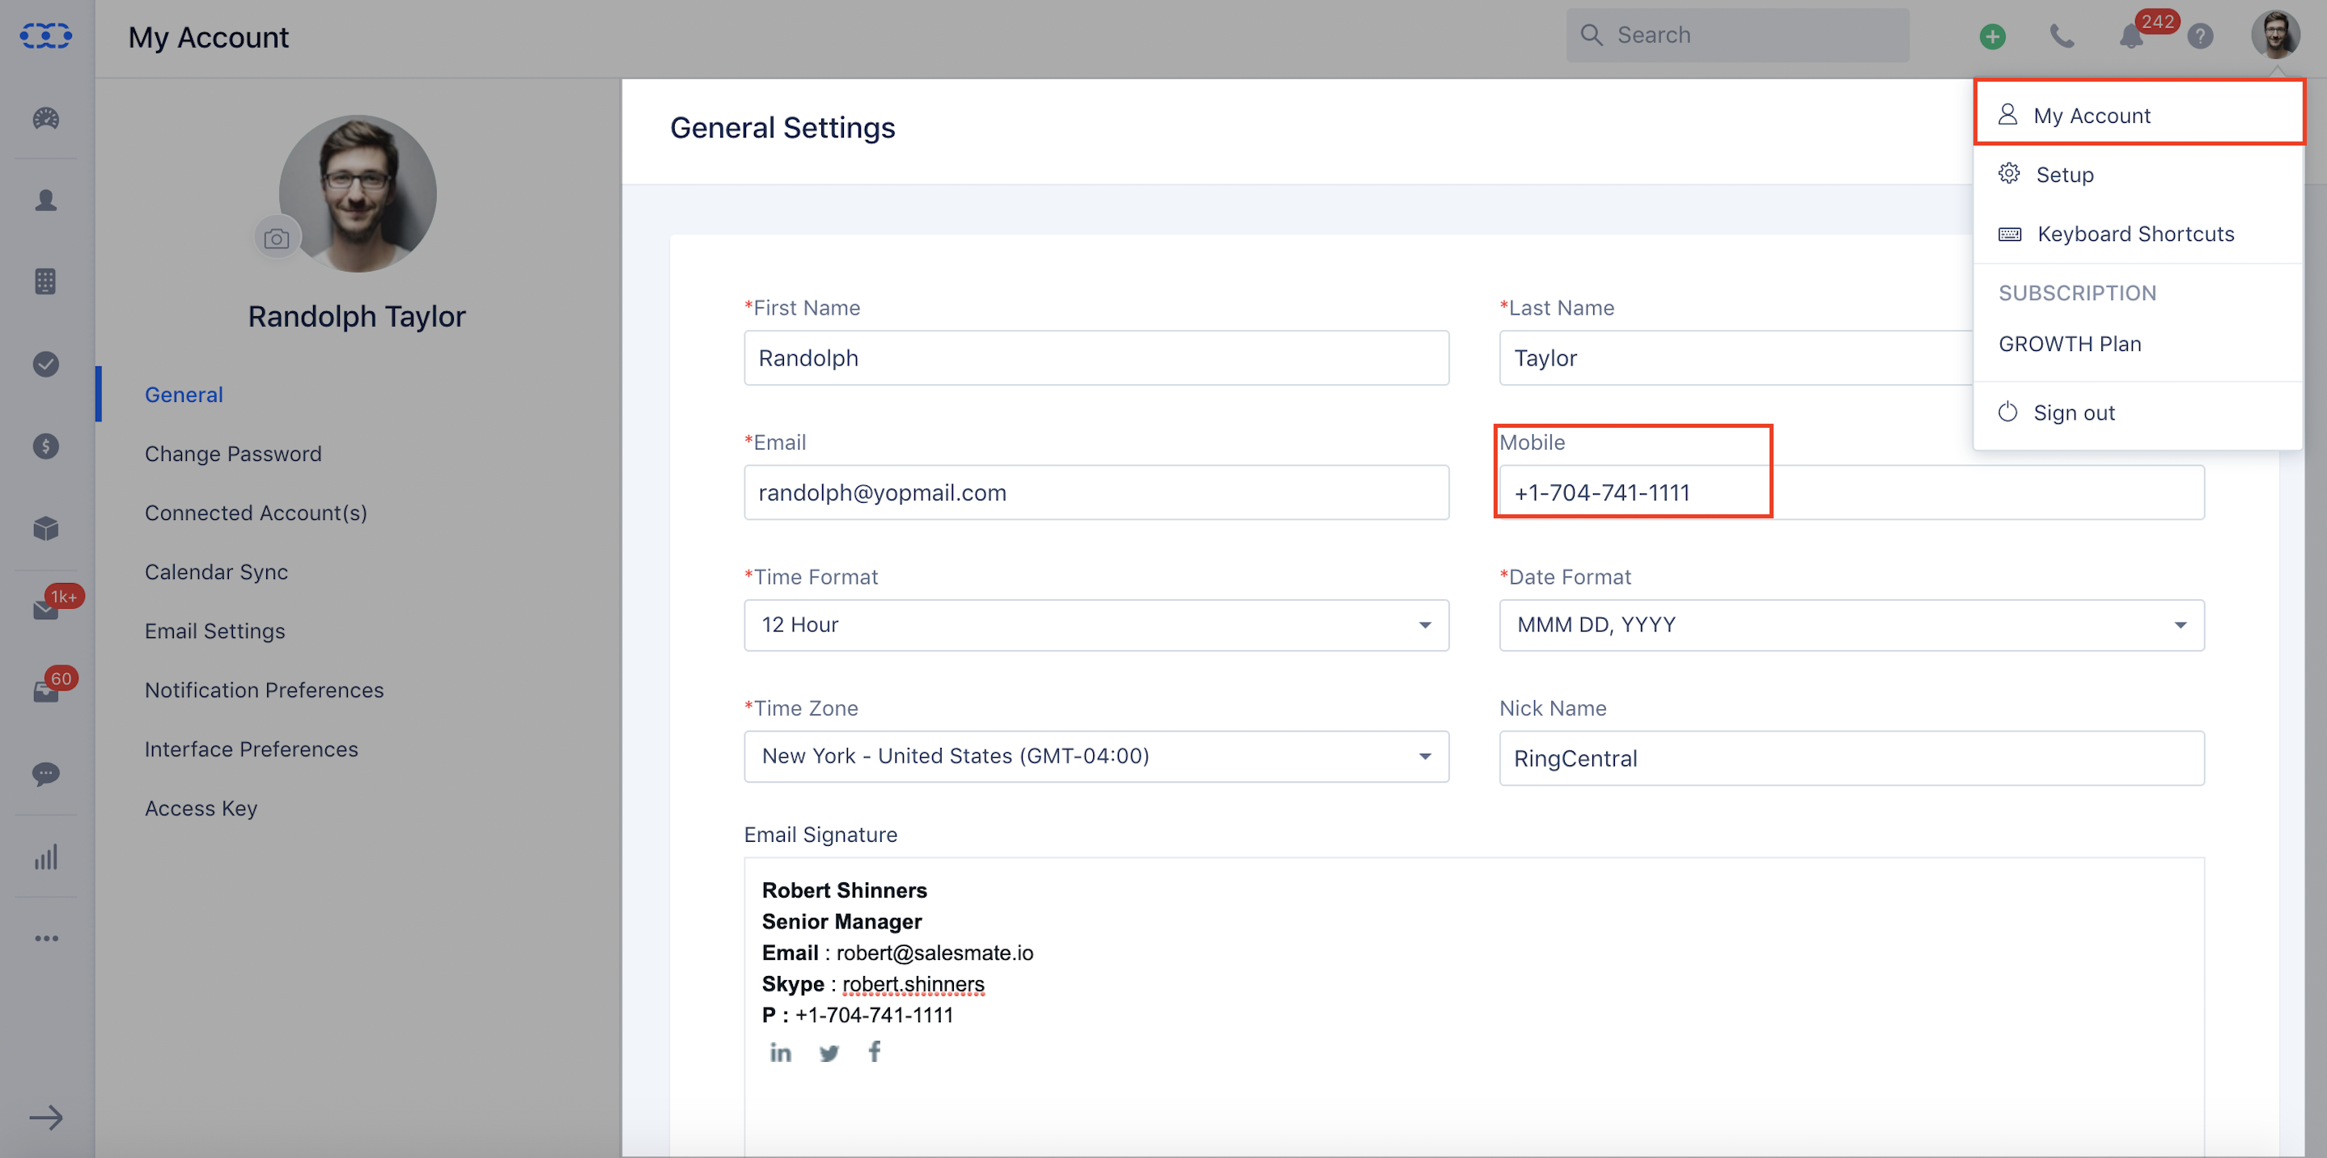Screen dimensions: 2327x1158
Task: Click the Nick Name input field
Action: click(1851, 759)
